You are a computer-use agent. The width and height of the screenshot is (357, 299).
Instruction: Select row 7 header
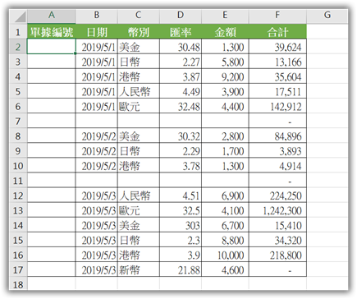click(18, 121)
